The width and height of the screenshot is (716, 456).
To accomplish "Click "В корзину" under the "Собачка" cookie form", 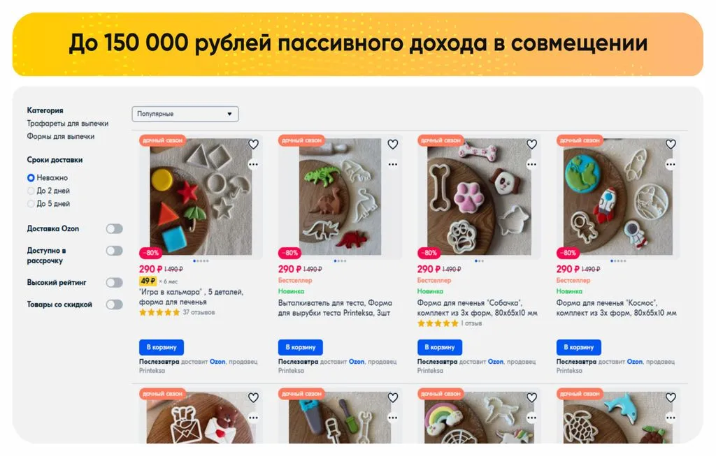I will [x=439, y=347].
